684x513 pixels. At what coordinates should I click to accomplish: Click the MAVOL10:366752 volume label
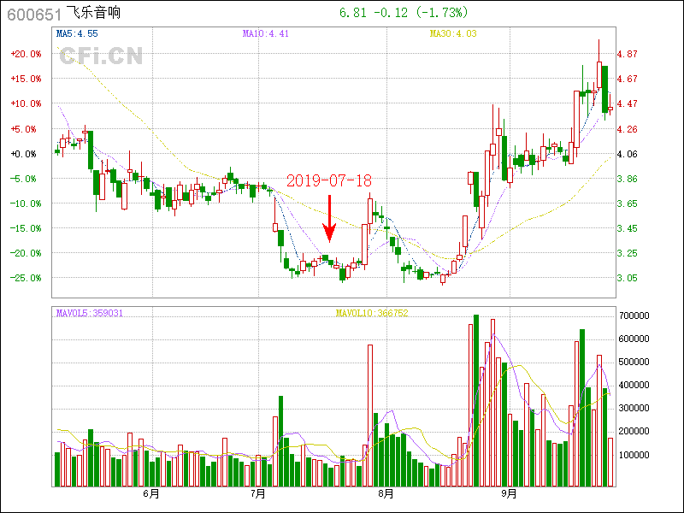[372, 314]
